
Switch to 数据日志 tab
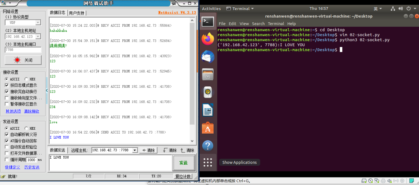coord(57,13)
